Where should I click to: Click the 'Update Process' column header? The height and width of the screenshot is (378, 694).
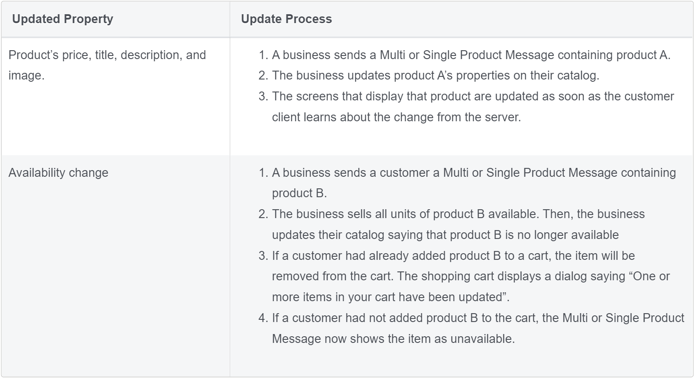pyautogui.click(x=286, y=19)
